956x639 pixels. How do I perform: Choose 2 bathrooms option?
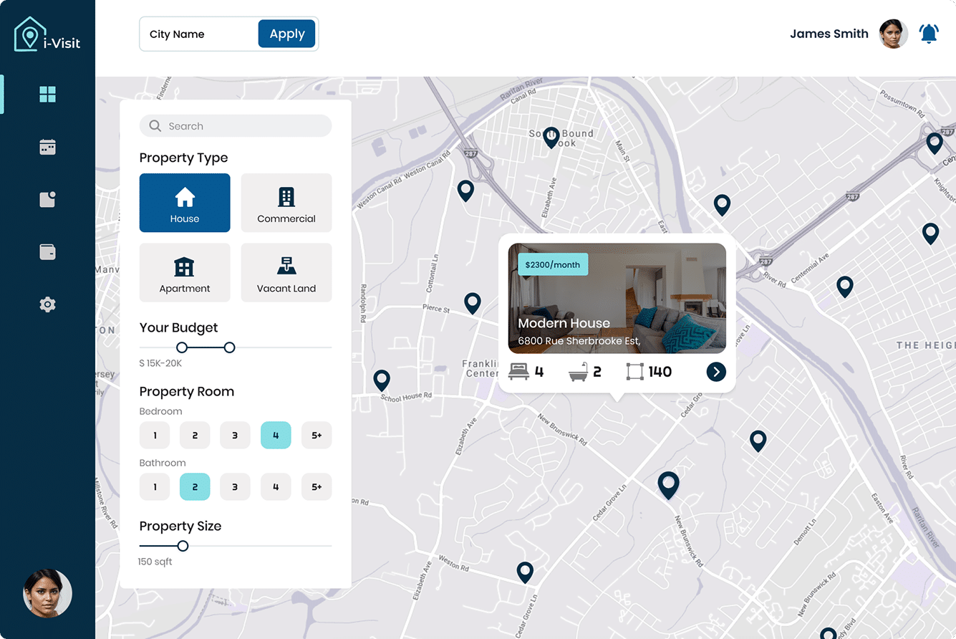click(195, 487)
